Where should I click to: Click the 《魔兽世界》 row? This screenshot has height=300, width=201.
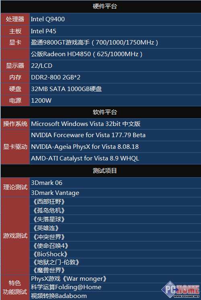tap(115, 270)
